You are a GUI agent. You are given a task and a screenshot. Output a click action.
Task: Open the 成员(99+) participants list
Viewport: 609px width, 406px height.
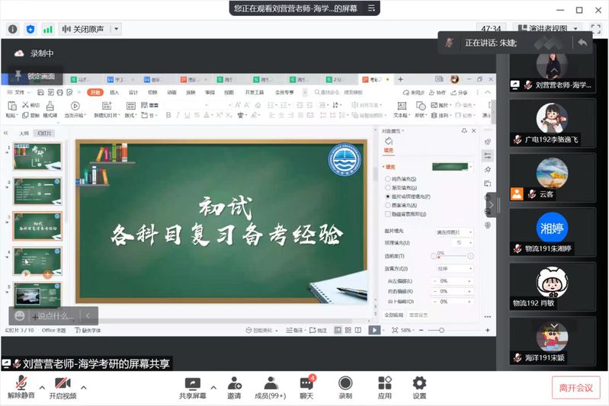click(271, 388)
